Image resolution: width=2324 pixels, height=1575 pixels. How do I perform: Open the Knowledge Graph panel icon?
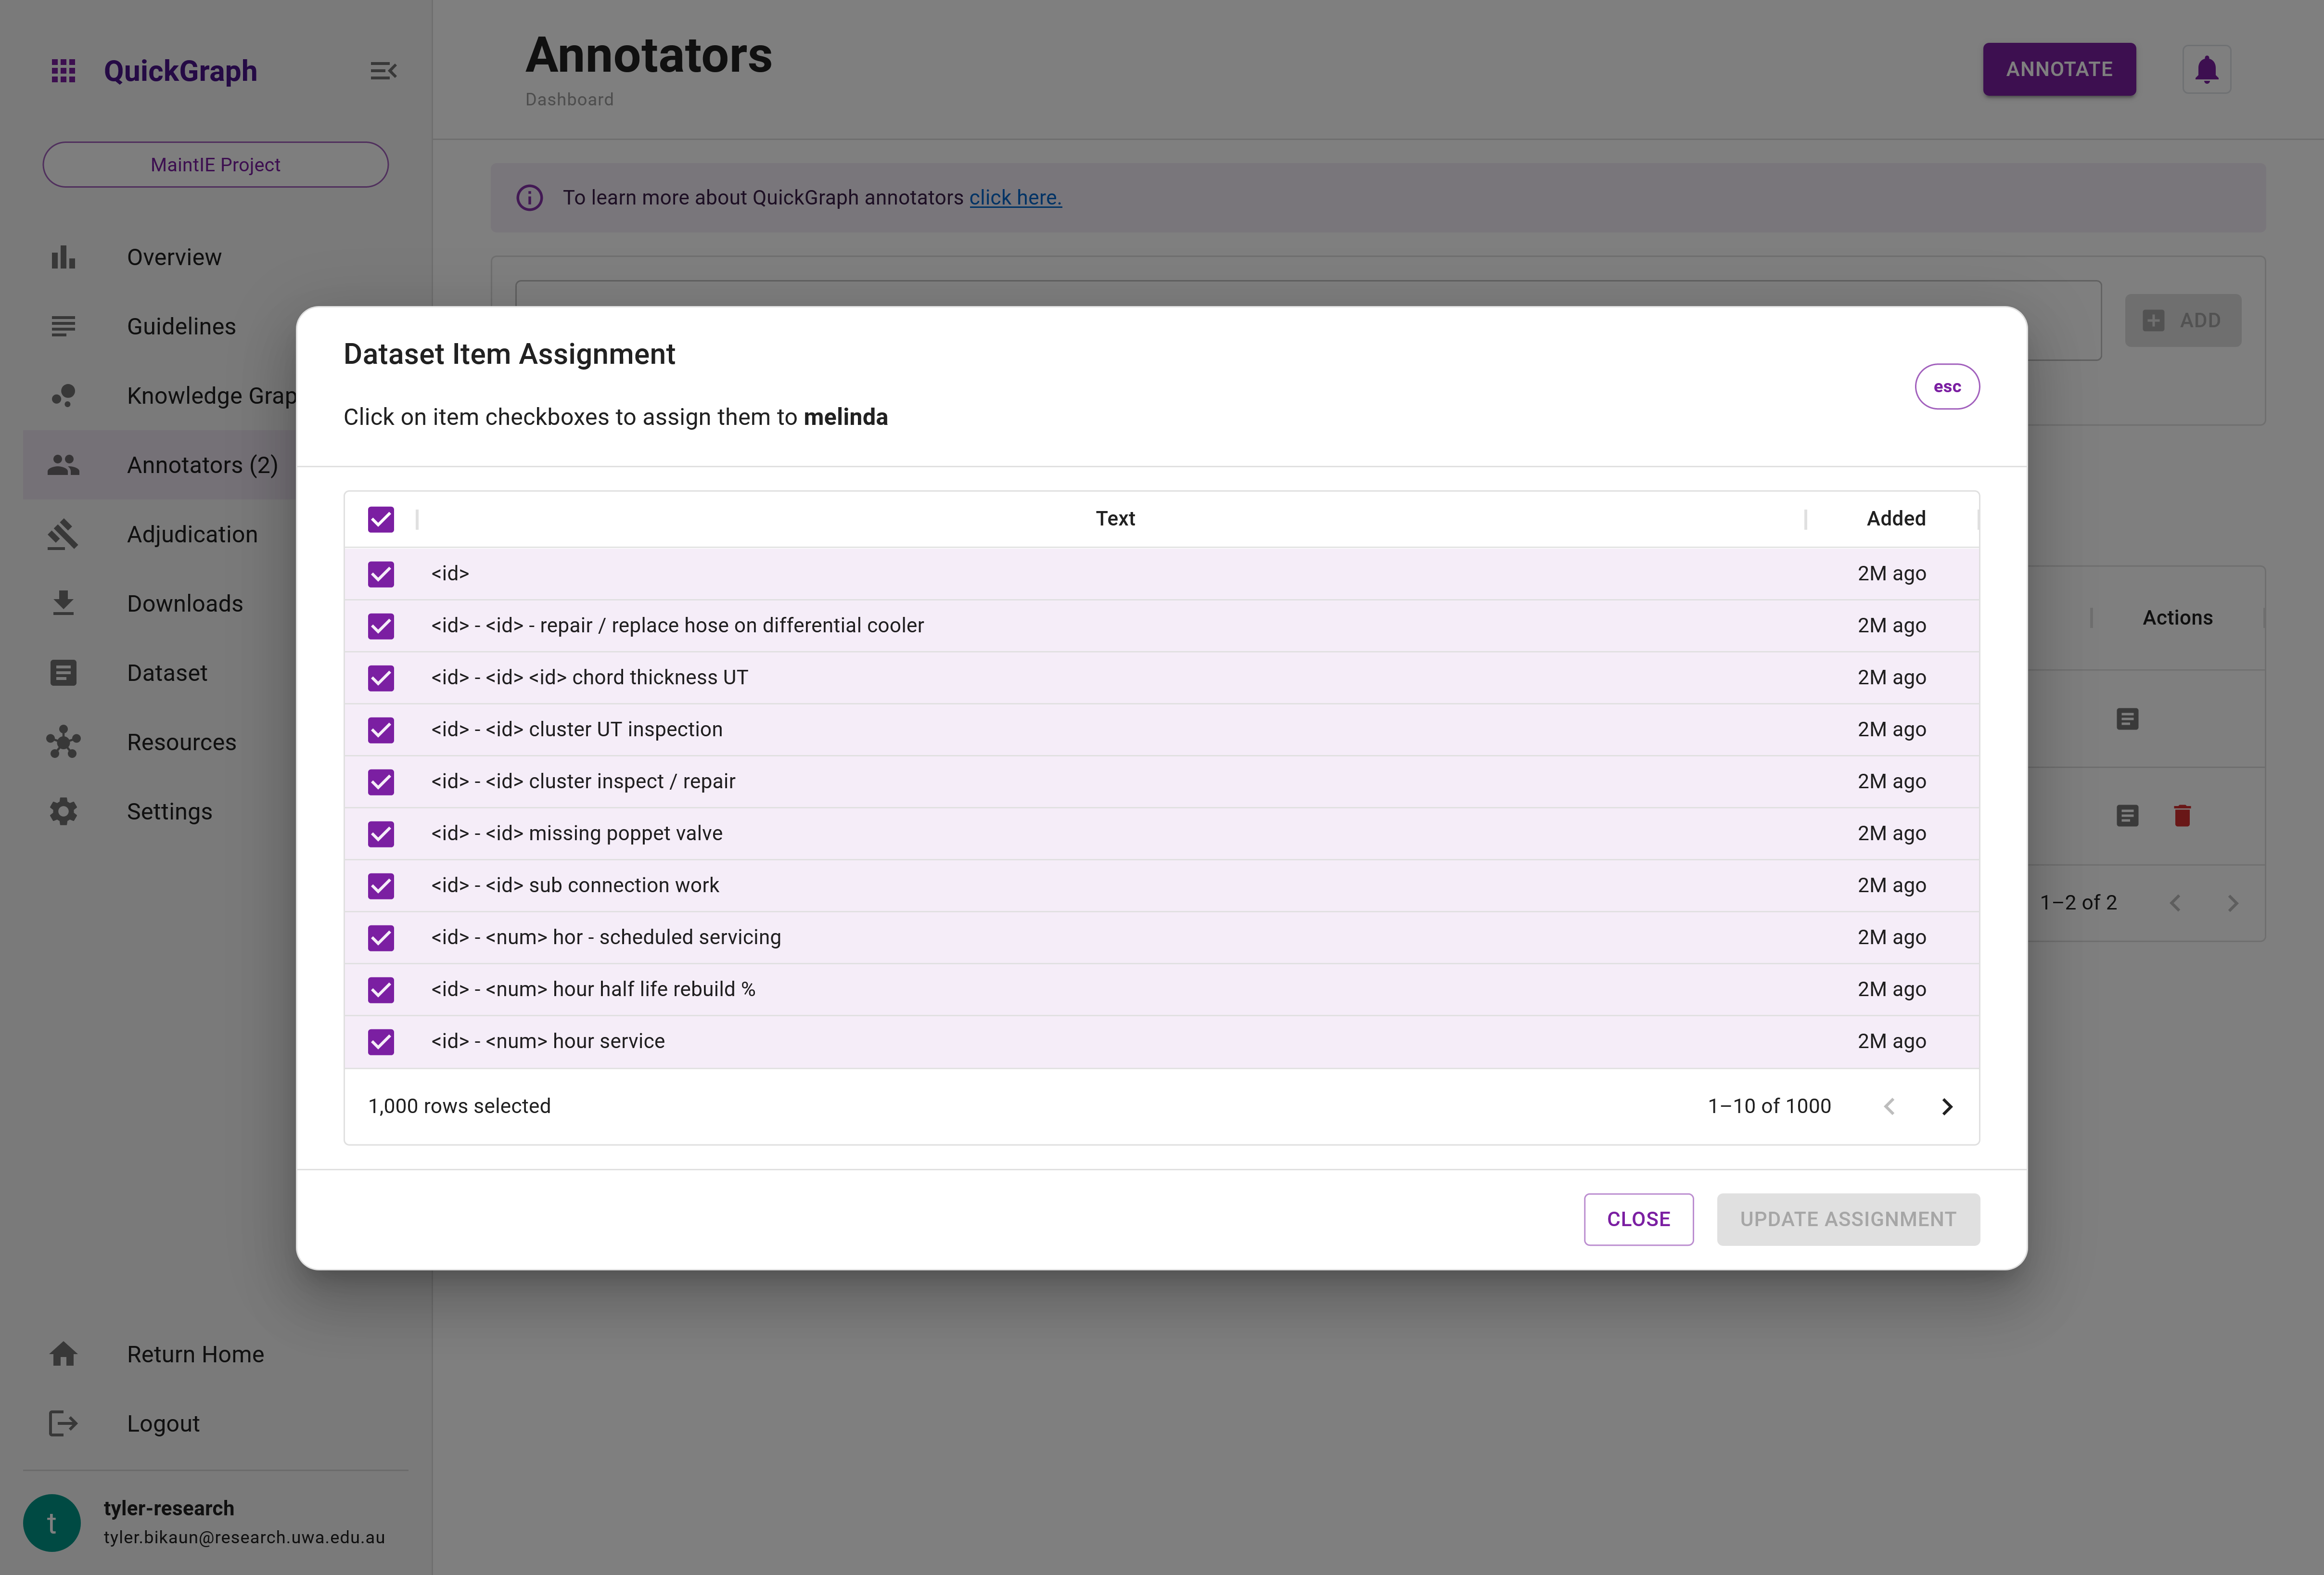click(x=63, y=395)
